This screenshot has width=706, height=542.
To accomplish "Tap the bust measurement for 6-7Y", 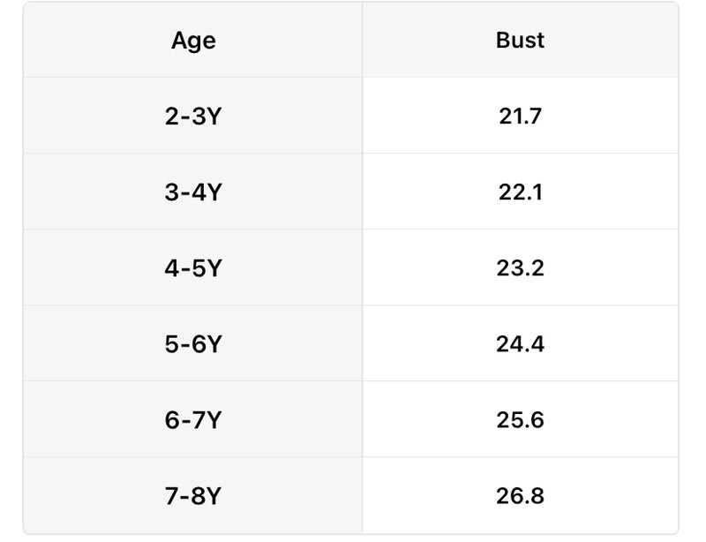I will pyautogui.click(x=520, y=420).
